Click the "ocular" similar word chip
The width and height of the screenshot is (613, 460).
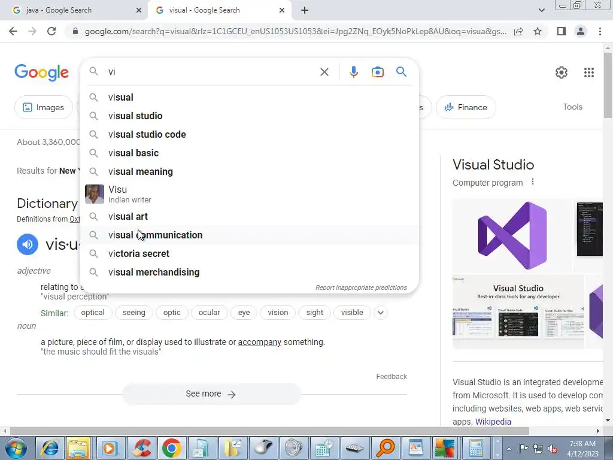point(209,313)
